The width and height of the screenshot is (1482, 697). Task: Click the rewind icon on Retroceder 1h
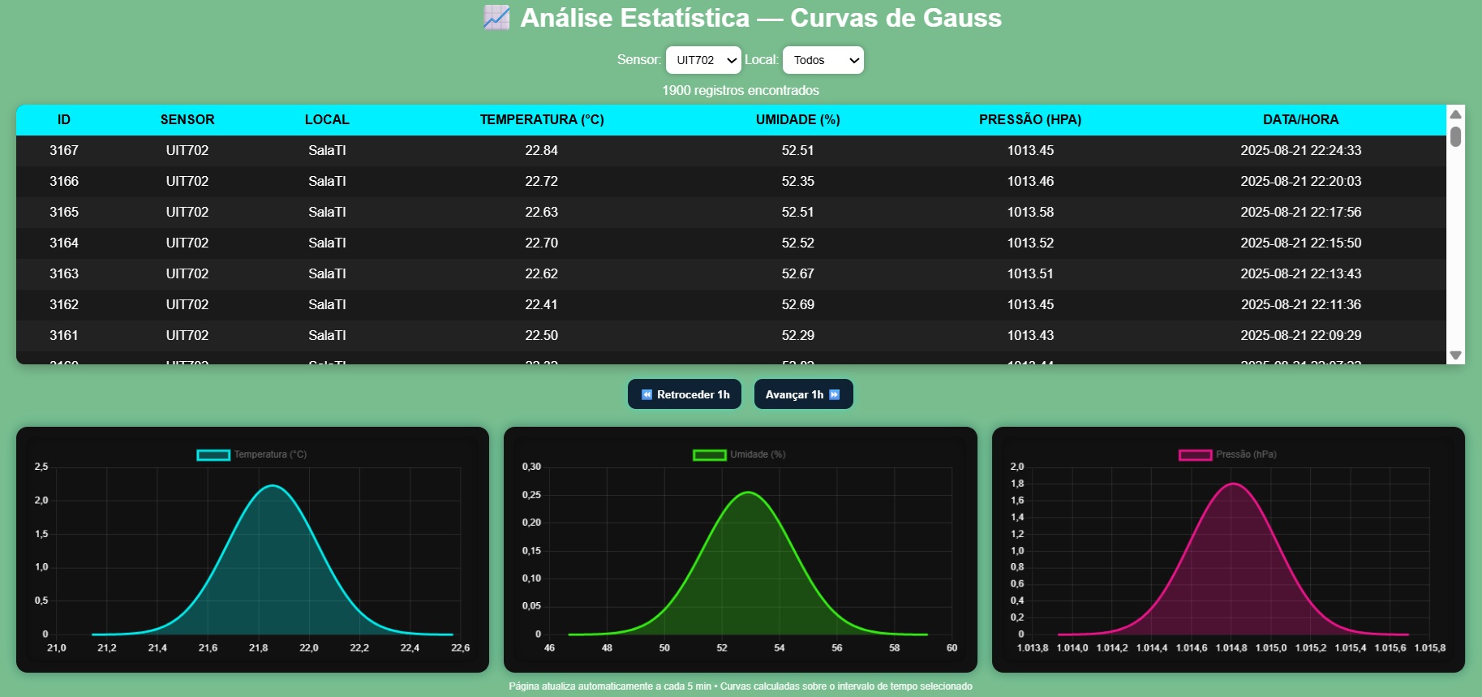coord(646,394)
